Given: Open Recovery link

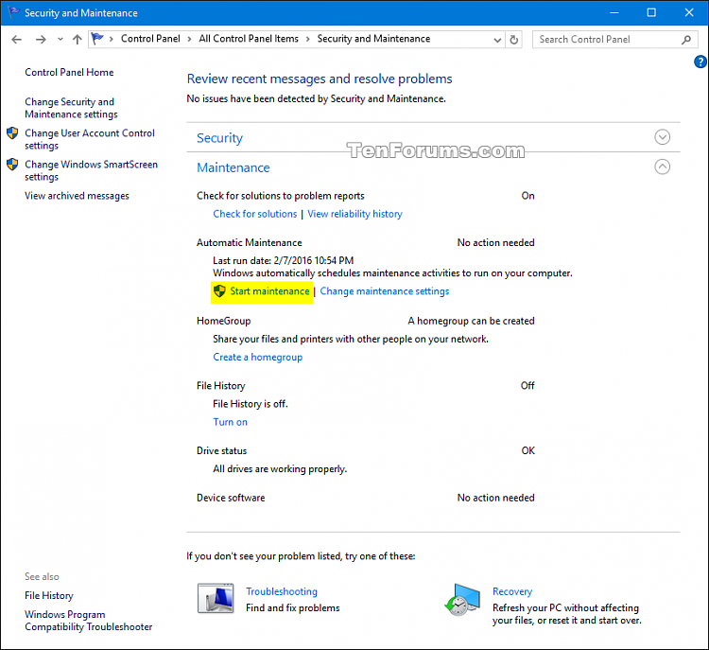Looking at the screenshot, I should click(x=512, y=591).
